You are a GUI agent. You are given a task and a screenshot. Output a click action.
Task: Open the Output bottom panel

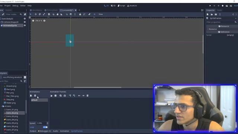tap(33, 131)
